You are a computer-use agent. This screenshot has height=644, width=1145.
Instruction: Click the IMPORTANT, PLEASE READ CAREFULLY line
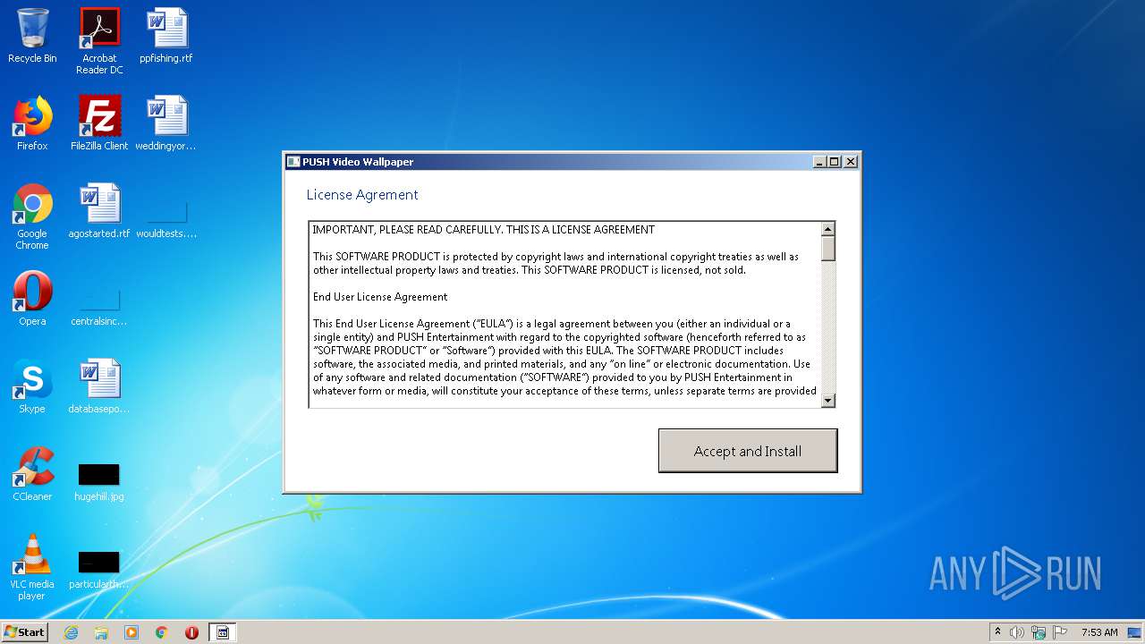pyautogui.click(x=484, y=230)
